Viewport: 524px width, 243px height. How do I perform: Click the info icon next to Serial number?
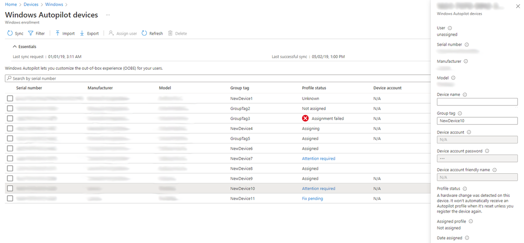pyautogui.click(x=466, y=45)
